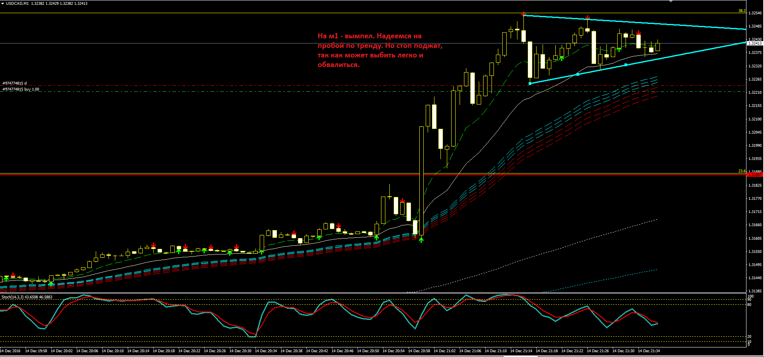
Task: Click the 20 level on stochastic scale
Action: click(x=749, y=337)
